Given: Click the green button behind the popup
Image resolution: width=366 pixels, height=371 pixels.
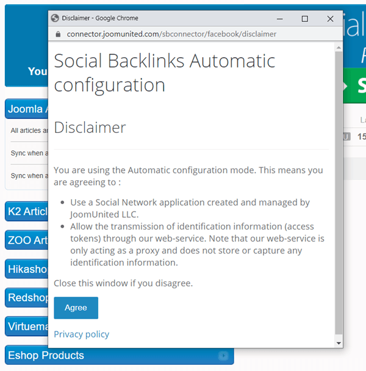Looking at the screenshot, I should click(354, 87).
